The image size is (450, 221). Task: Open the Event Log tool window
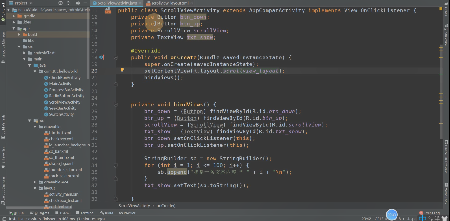[430, 213]
